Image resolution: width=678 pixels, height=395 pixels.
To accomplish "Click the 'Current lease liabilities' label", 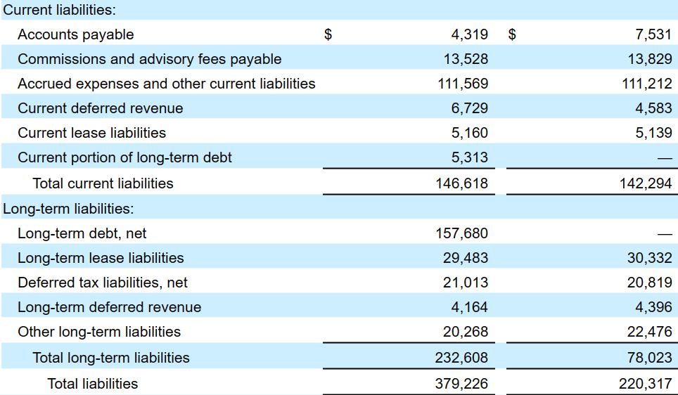I will 91,133.
